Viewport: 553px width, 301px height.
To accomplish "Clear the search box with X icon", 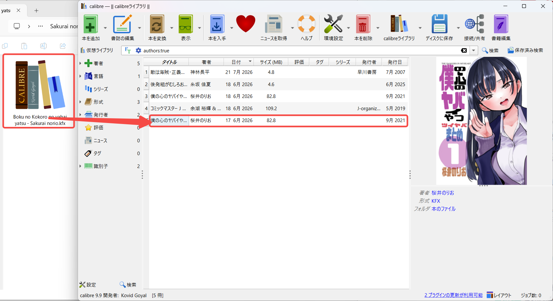I will tap(464, 50).
